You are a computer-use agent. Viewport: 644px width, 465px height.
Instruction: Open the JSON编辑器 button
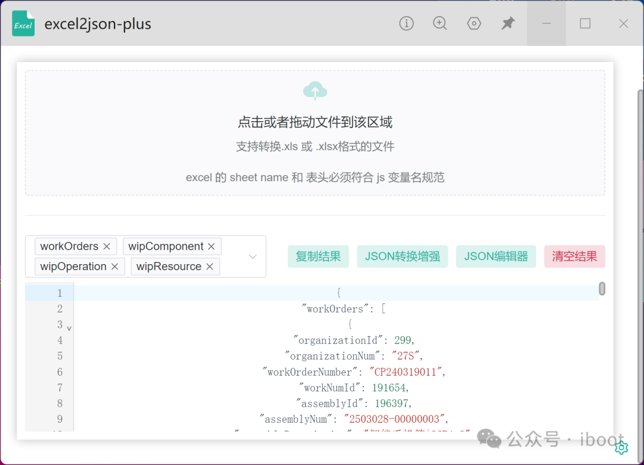tap(496, 256)
